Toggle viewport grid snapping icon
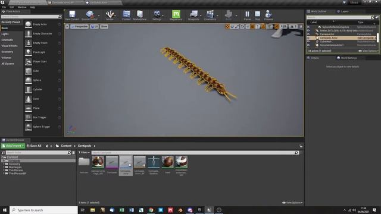 coord(252,26)
